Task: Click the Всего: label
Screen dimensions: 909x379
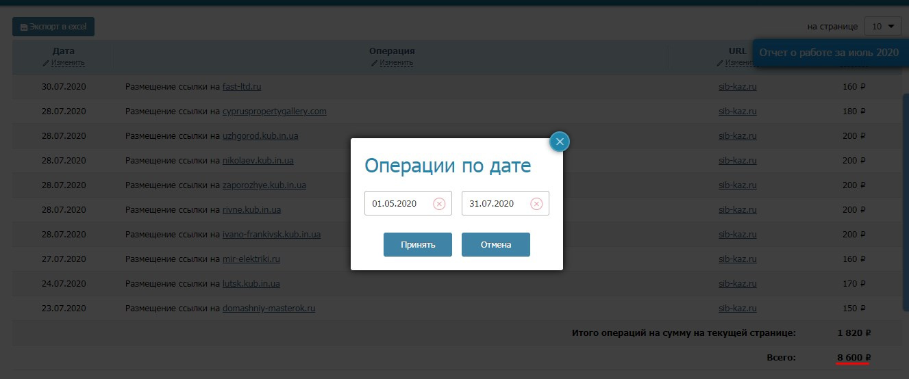Action: pyautogui.click(x=781, y=357)
